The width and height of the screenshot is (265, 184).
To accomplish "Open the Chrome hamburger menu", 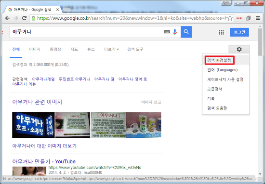I will click(x=258, y=18).
